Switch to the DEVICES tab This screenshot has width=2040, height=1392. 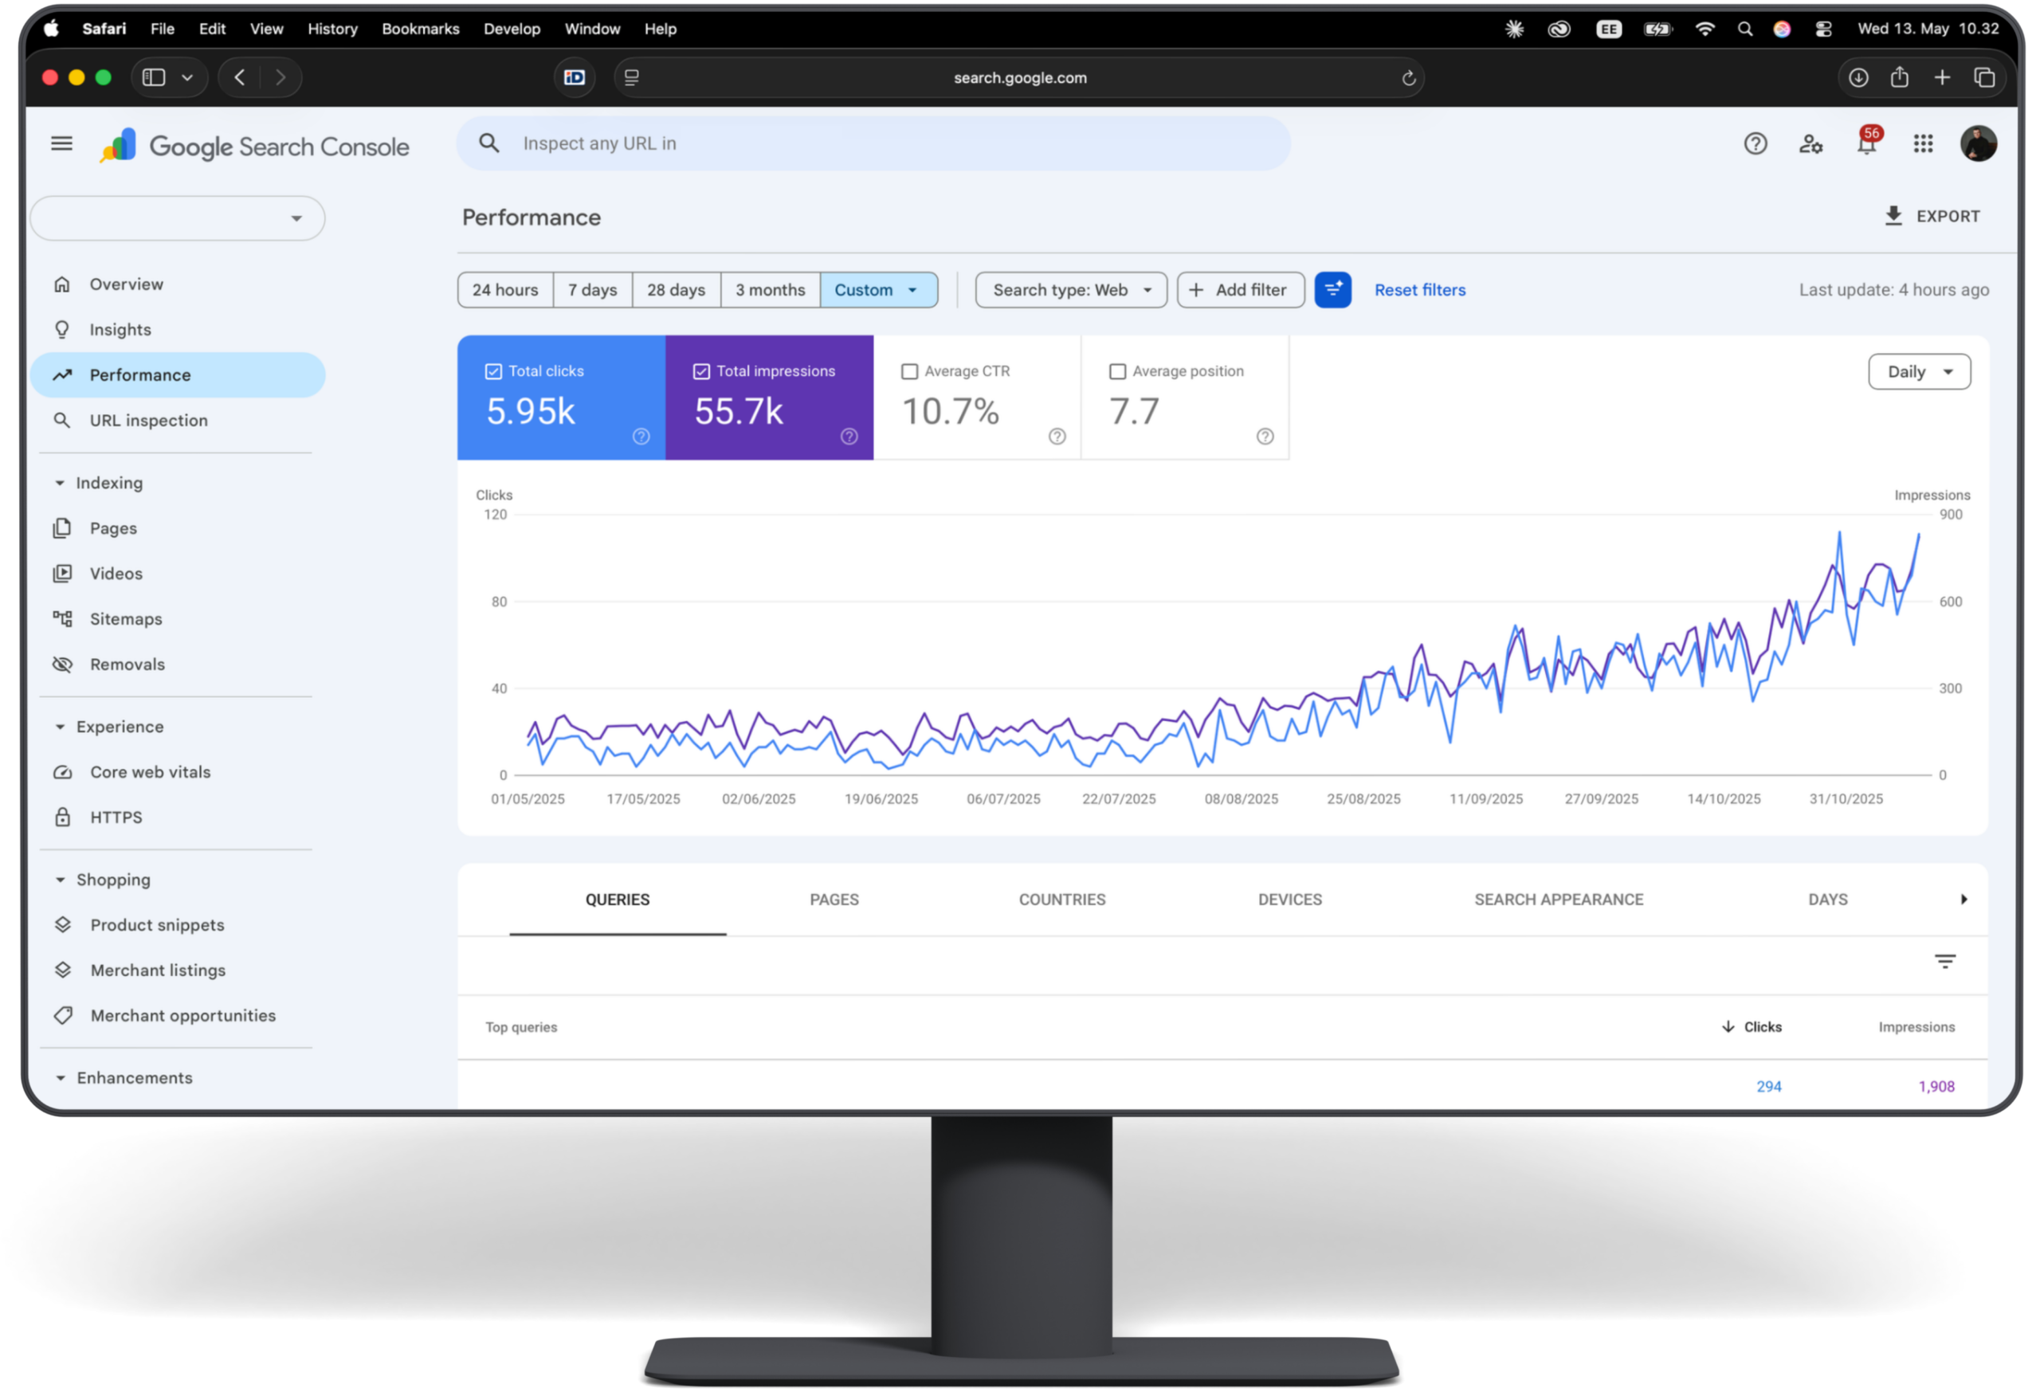1289,900
